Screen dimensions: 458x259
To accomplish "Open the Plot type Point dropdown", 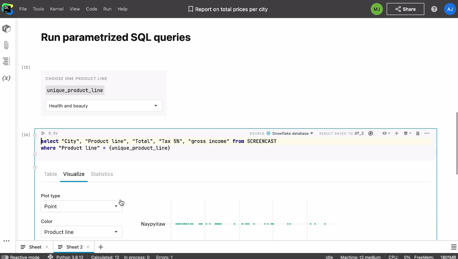I will [81, 206].
